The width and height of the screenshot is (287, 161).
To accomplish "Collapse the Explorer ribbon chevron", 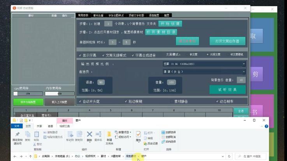I will point(262,126).
